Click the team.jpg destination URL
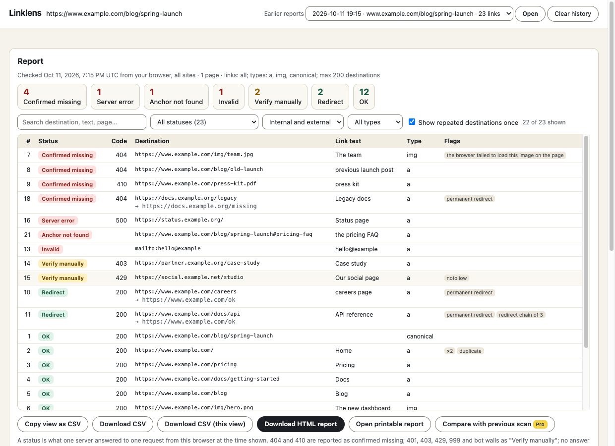This screenshot has height=446, width=615. coord(194,155)
